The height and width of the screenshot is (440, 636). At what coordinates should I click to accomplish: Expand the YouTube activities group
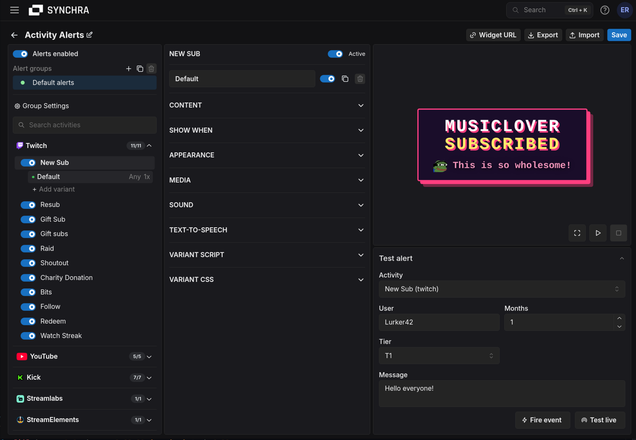pos(149,357)
